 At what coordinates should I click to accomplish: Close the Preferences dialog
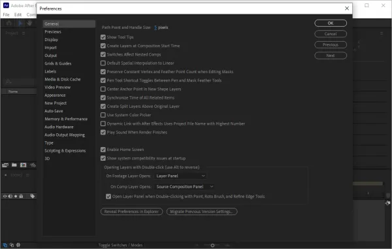click(x=347, y=8)
